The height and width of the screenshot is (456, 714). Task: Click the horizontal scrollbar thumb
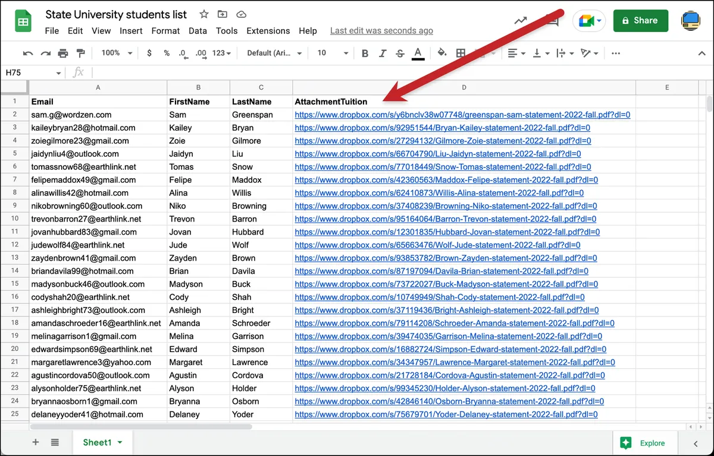tap(141, 426)
